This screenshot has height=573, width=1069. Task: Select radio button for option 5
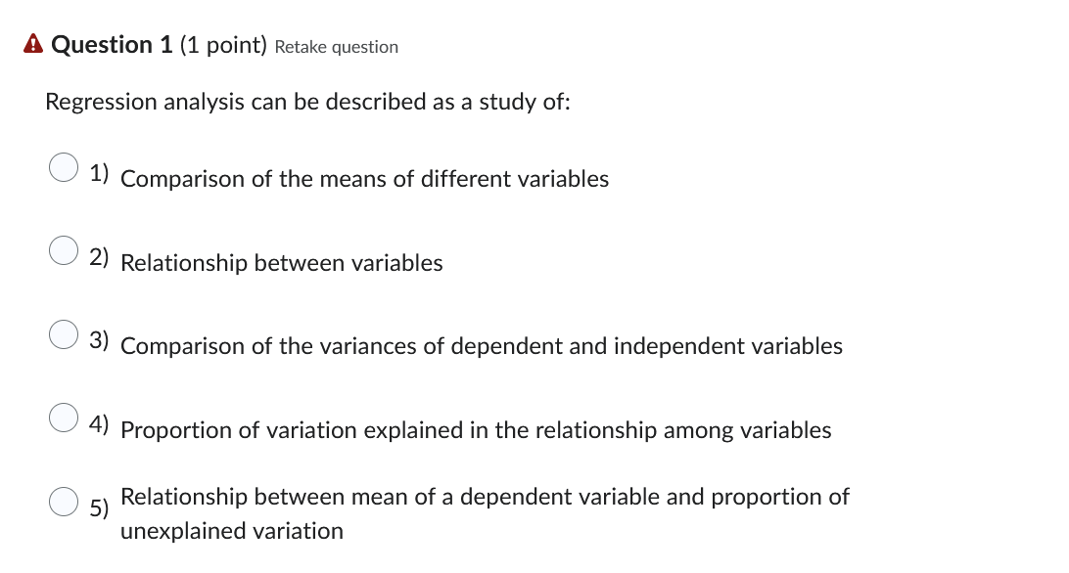tap(63, 503)
